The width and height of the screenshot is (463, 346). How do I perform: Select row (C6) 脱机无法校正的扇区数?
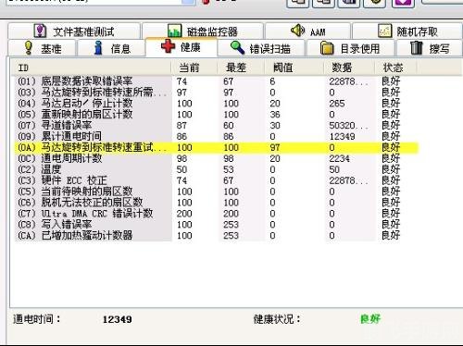point(216,203)
